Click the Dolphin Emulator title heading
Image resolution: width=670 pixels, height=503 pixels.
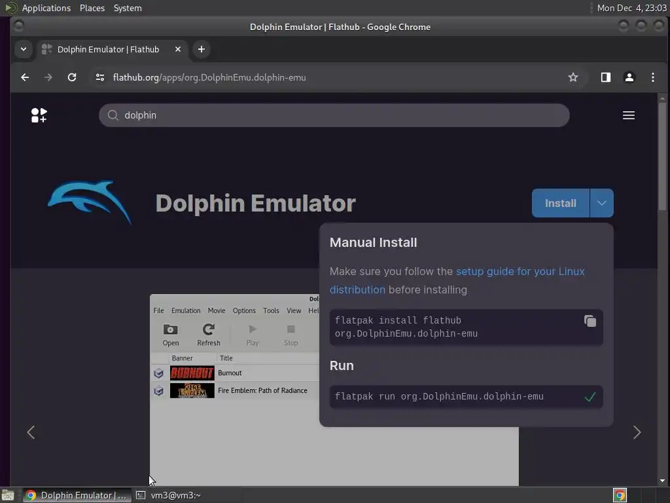[x=255, y=203]
